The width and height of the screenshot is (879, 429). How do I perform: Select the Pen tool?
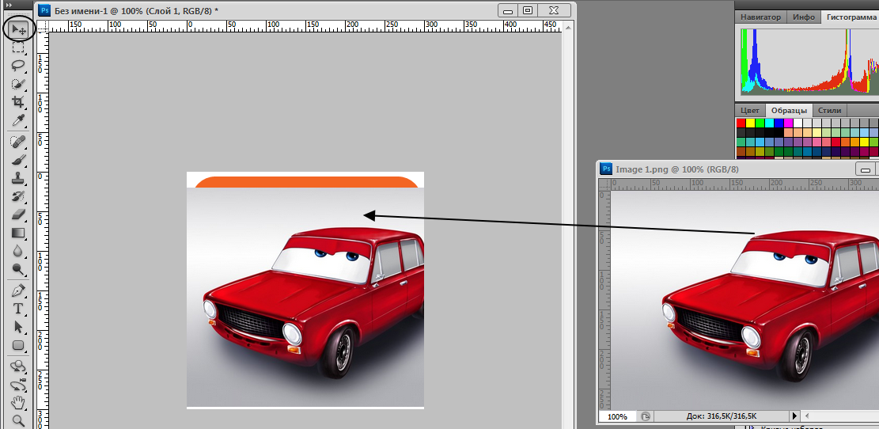(19, 291)
